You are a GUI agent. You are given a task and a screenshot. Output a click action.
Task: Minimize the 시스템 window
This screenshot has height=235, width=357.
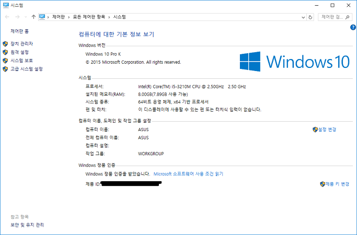point(316,5)
